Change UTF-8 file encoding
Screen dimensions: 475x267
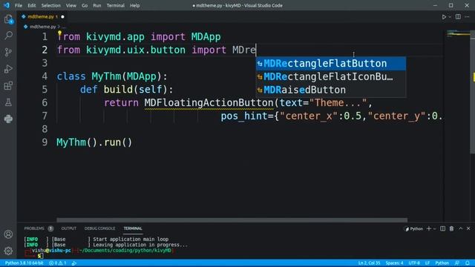tap(414, 263)
